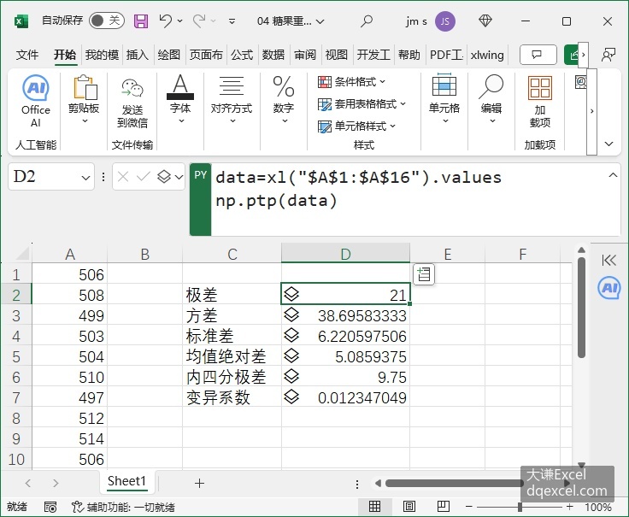Click the zoom slider handle
This screenshot has height=517, width=629.
pos(520,507)
